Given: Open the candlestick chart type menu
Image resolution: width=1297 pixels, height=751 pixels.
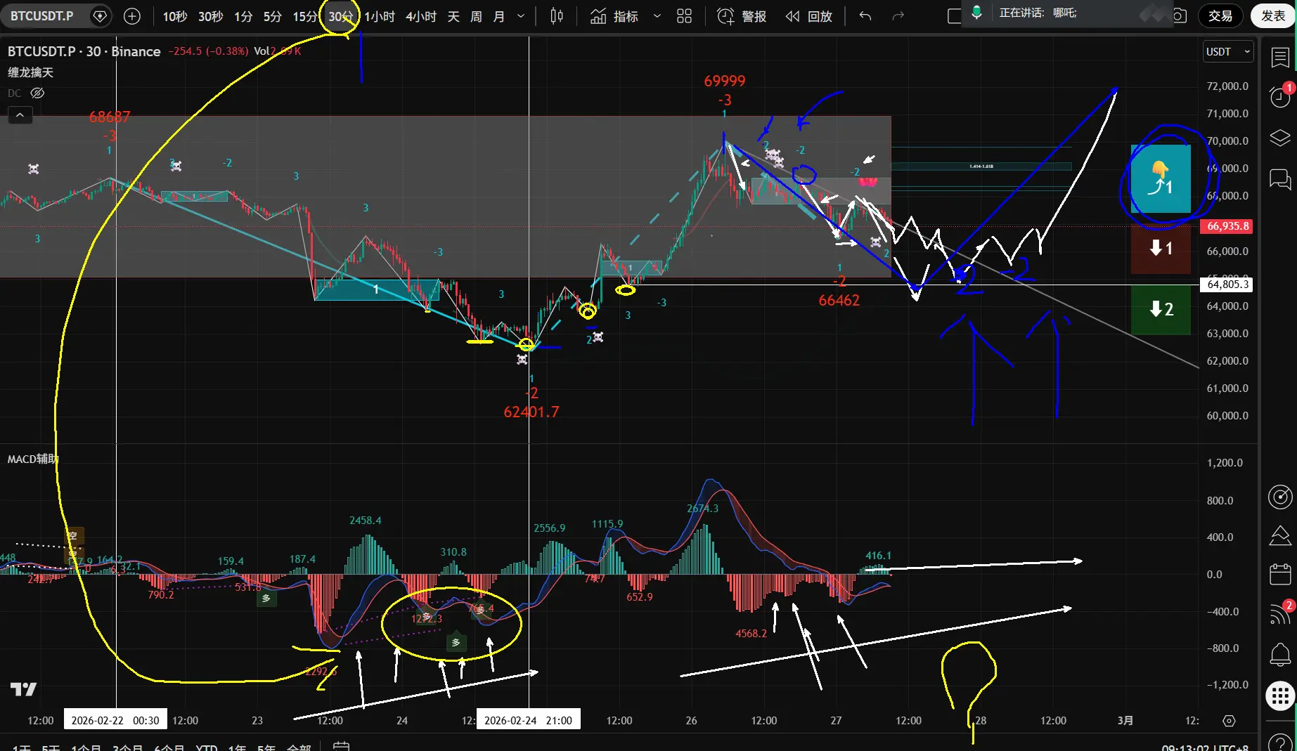Looking at the screenshot, I should [557, 16].
